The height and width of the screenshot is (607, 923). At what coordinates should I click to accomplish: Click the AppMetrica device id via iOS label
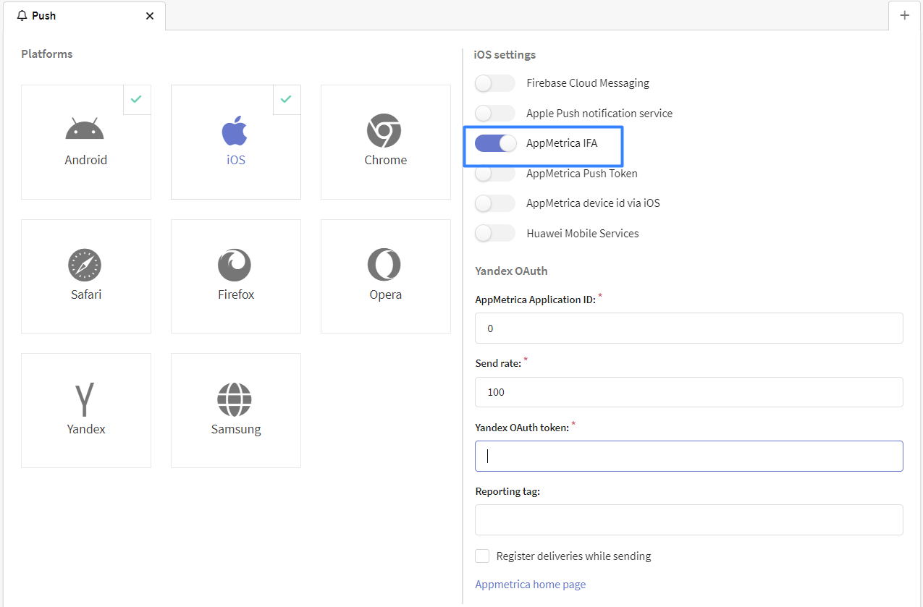click(x=594, y=203)
